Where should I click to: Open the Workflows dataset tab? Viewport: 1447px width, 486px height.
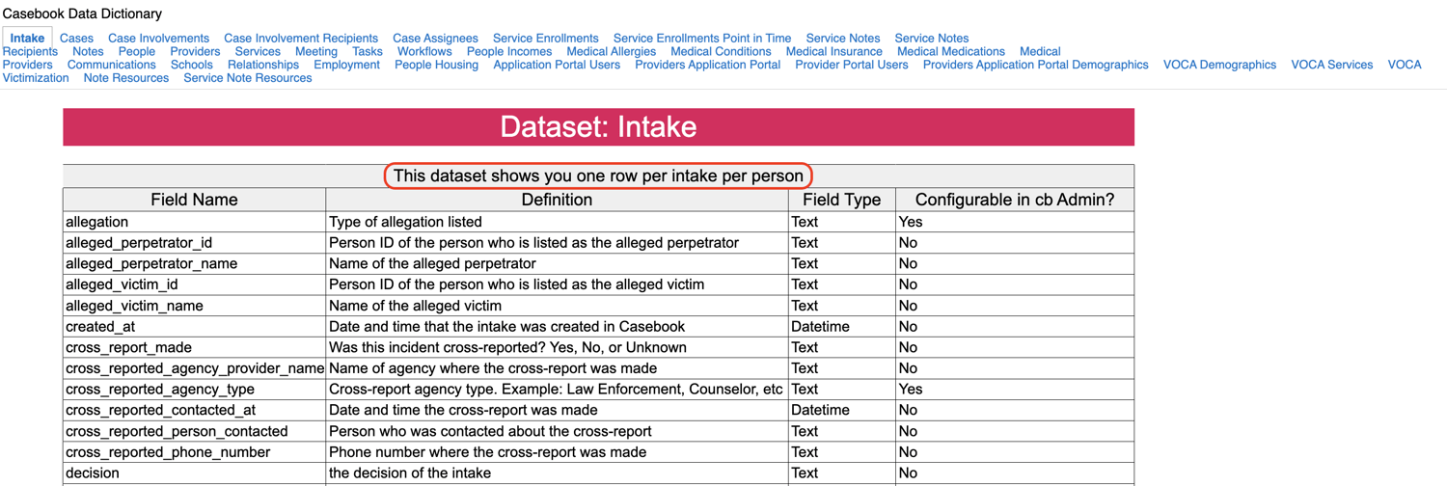[x=424, y=52]
